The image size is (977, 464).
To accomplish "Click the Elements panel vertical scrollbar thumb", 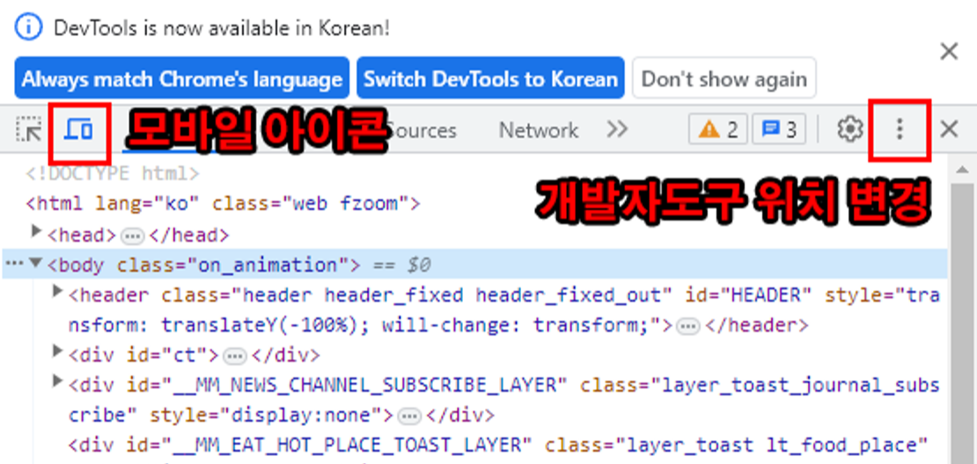I will coord(962,323).
